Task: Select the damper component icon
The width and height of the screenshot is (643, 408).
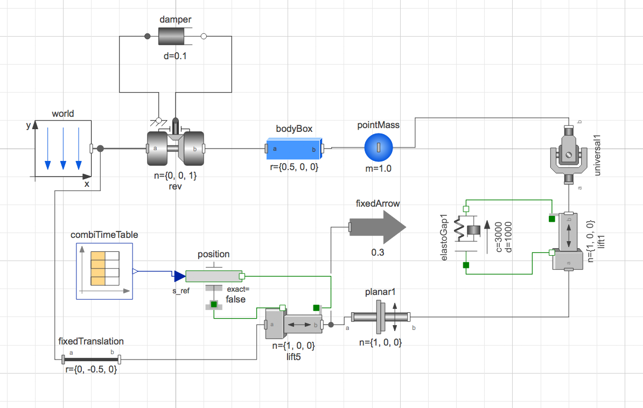Action: (x=175, y=37)
